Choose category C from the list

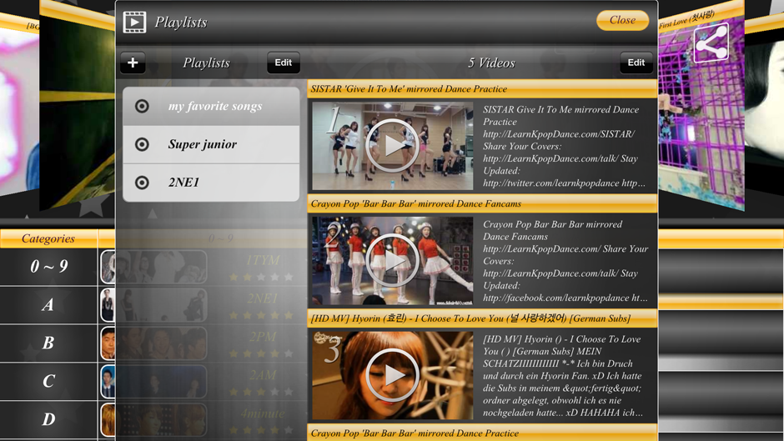48,381
